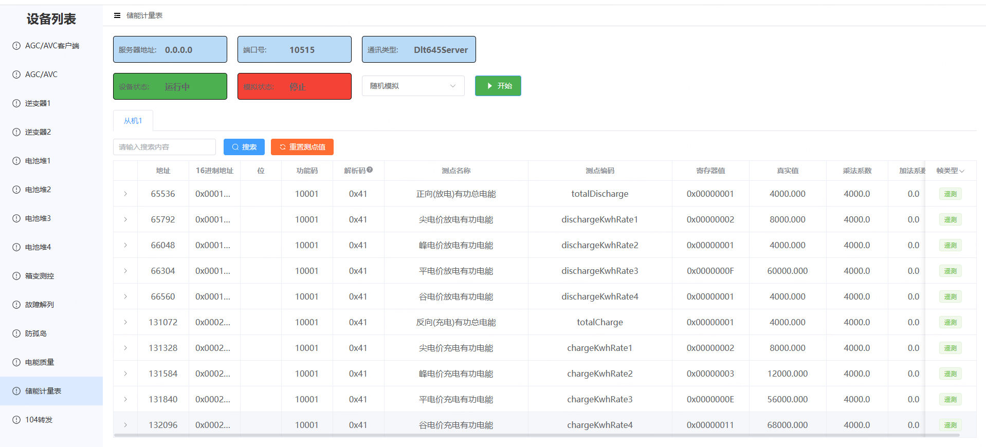This screenshot has width=986, height=447.
Task: Click the icon beside 电池堆1
Action: click(16, 161)
